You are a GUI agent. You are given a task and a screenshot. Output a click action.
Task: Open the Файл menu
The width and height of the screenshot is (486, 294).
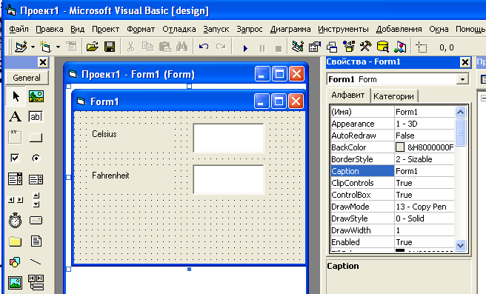pyautogui.click(x=19, y=29)
